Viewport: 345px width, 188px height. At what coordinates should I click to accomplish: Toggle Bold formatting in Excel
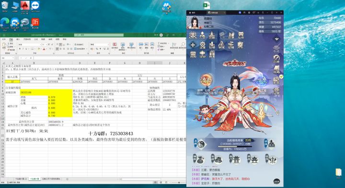(20, 49)
